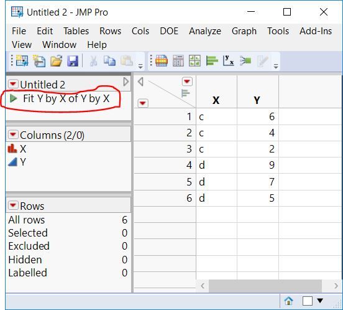This screenshot has height=310, width=343.
Task: Open the Graph menu
Action: (x=244, y=31)
